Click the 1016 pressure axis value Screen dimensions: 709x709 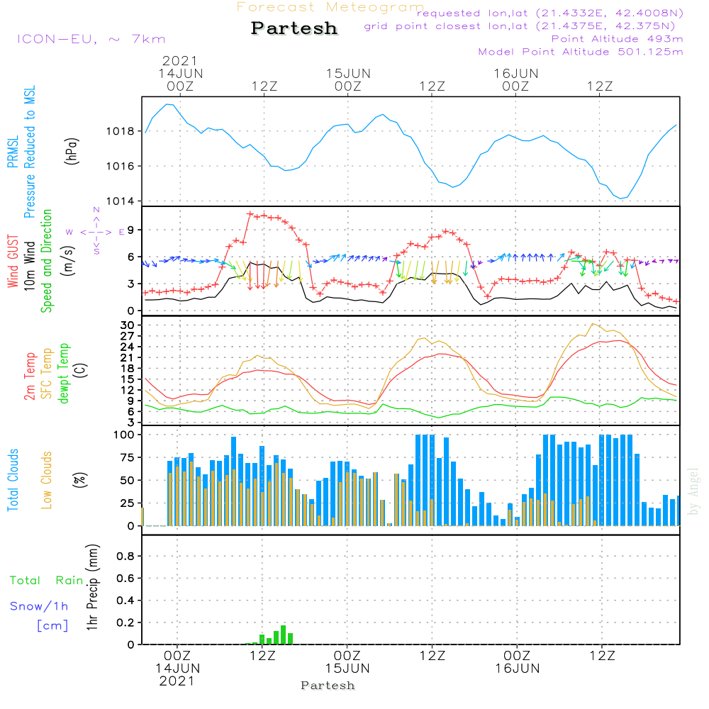(121, 167)
